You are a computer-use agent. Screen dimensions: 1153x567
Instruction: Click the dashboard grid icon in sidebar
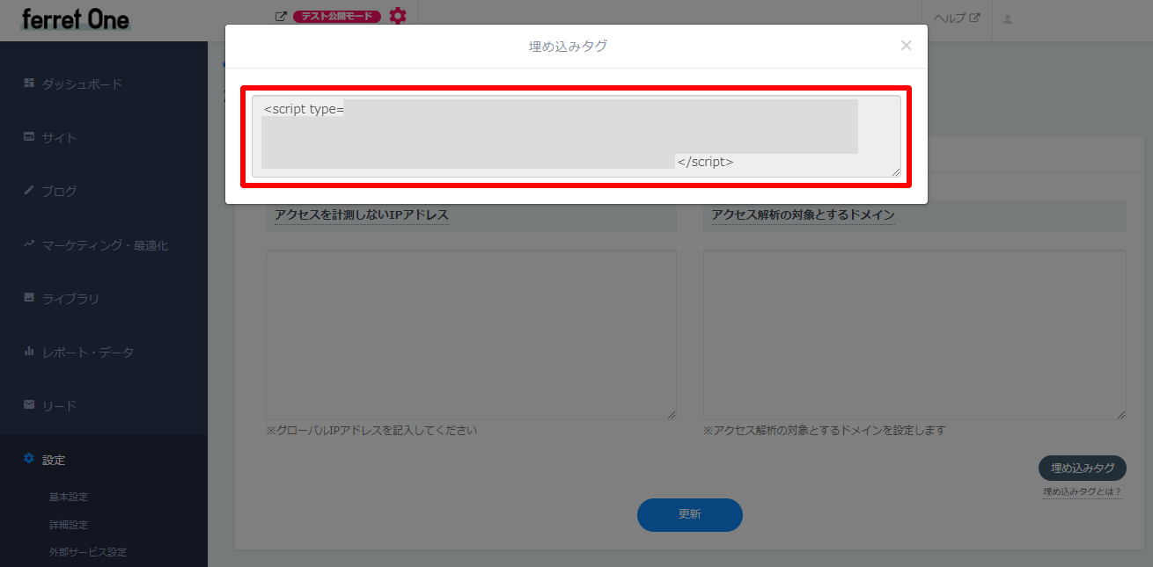29,84
